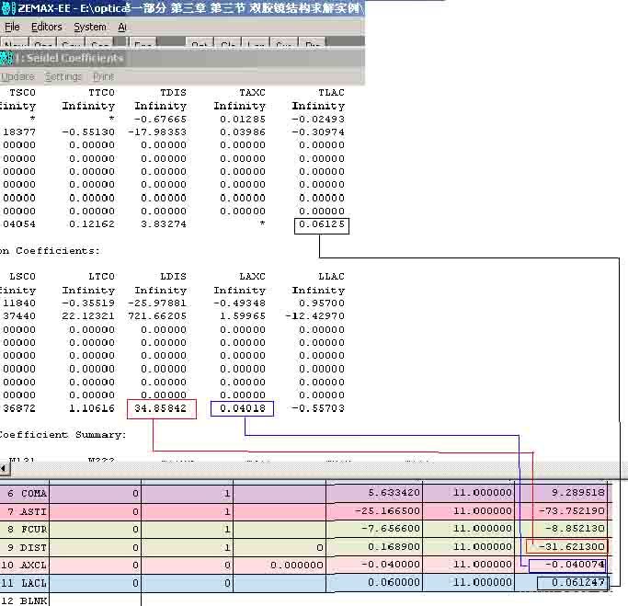Viewport: 628px width, 606px height.
Task: Click the Seidel window horizontal scrollbar track
Action: point(319,468)
